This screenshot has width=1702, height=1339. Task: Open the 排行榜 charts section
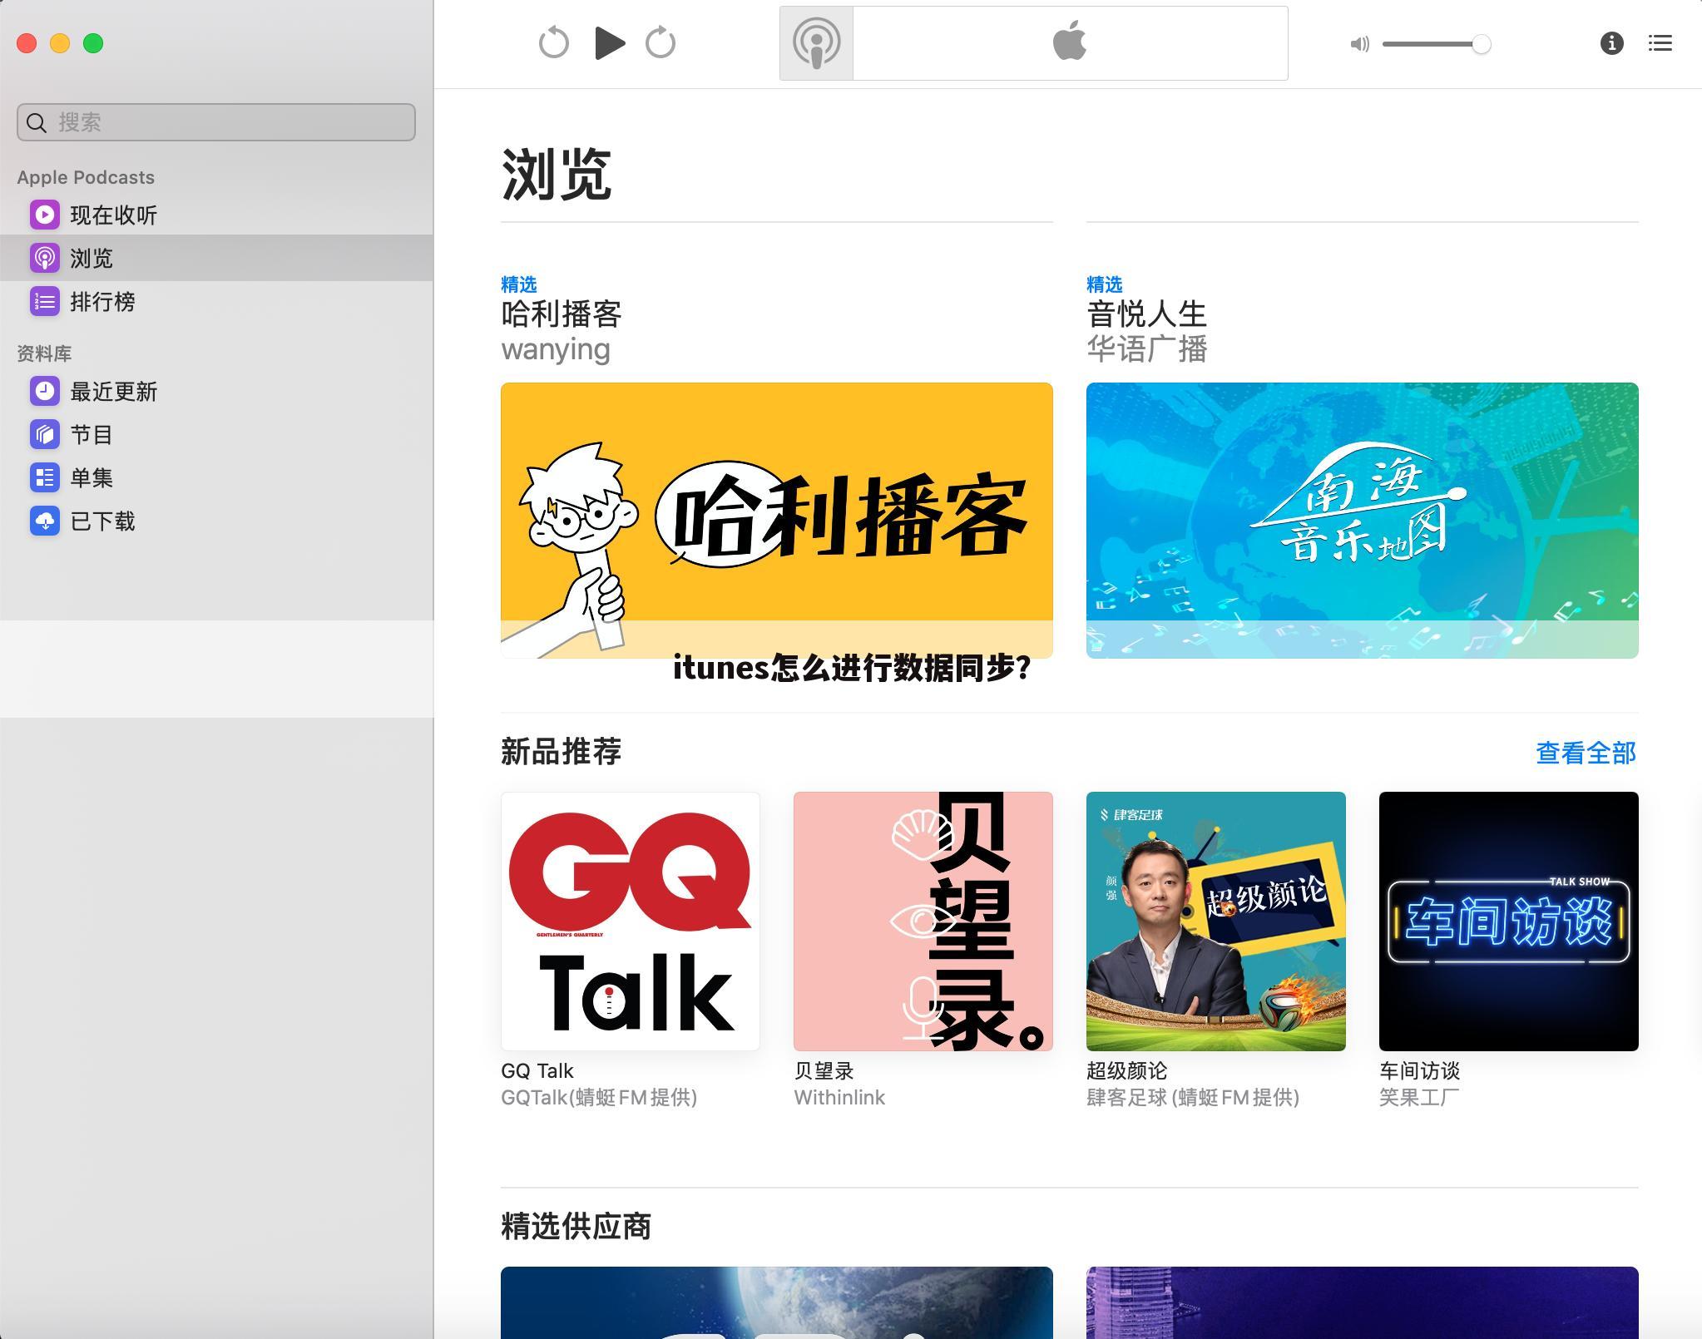(x=105, y=302)
